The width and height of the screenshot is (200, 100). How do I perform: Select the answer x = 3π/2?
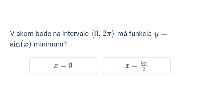click(137, 65)
